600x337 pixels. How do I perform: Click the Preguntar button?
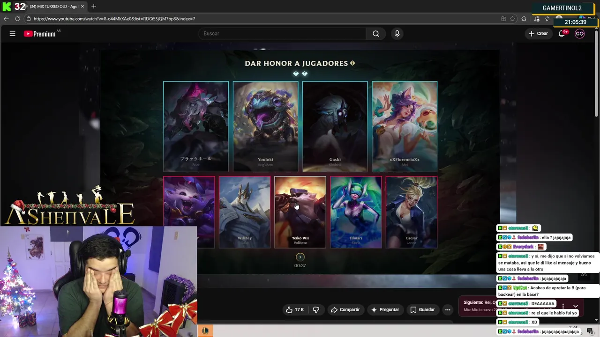point(385,310)
